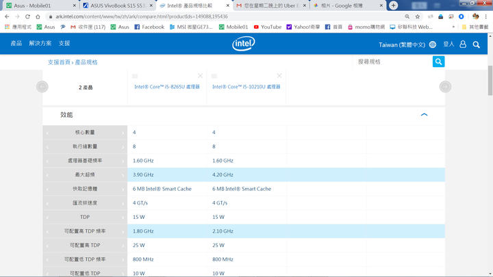This screenshot has width=493, height=277.
Task: Open Facebook 首頁 bookmark
Action: click(333, 27)
